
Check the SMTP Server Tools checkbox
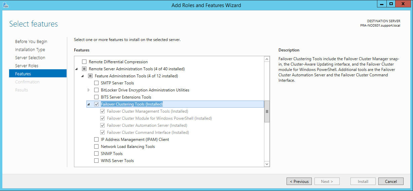point(97,83)
